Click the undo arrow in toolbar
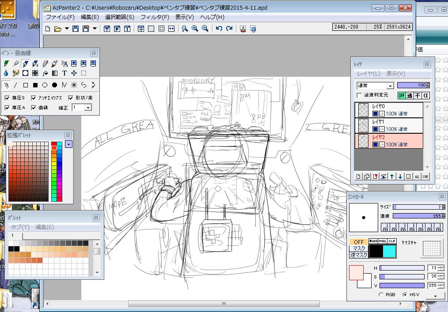Viewport: 448px width, 312px height. coord(219,29)
